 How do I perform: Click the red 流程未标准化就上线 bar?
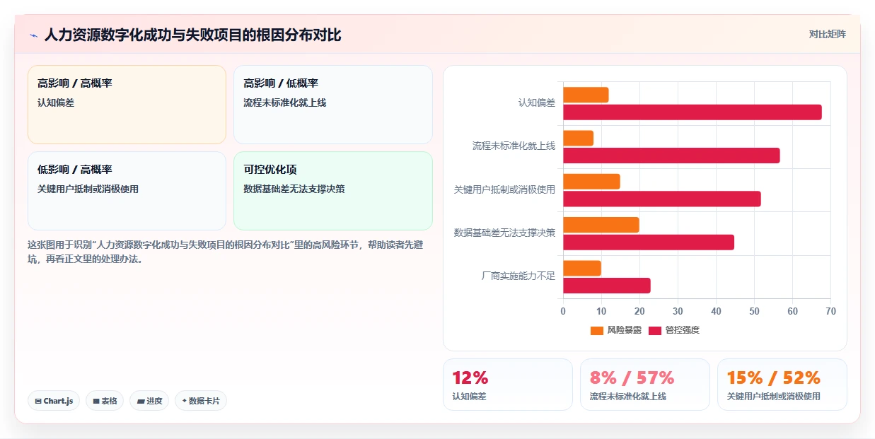tap(671, 156)
